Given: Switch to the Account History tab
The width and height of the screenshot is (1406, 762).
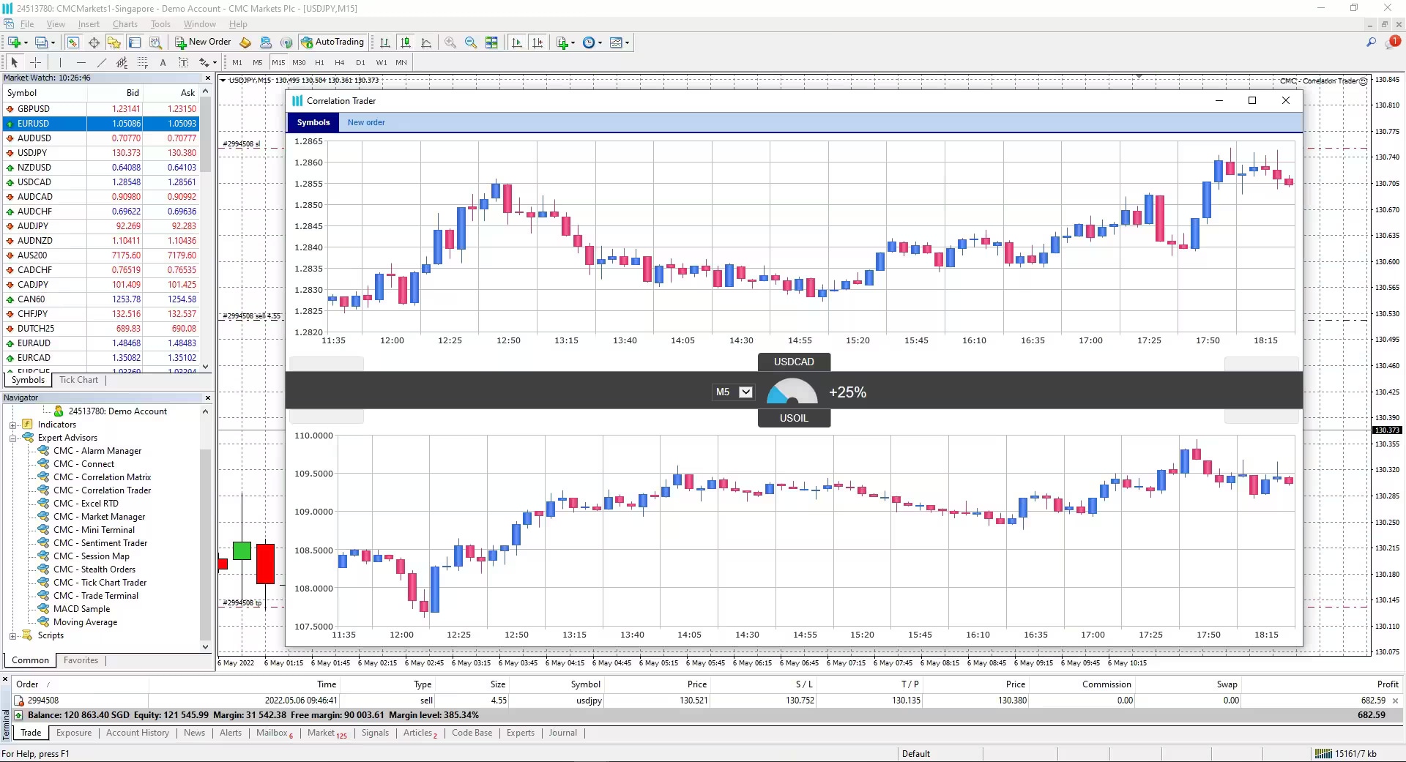Looking at the screenshot, I should 137,733.
